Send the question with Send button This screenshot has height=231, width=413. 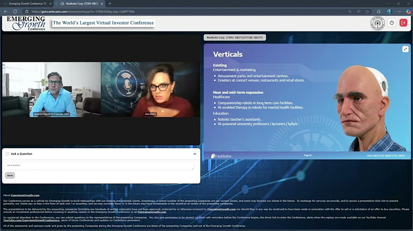[x=10, y=176]
